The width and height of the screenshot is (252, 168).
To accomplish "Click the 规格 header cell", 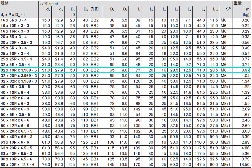I will pos(5,3).
